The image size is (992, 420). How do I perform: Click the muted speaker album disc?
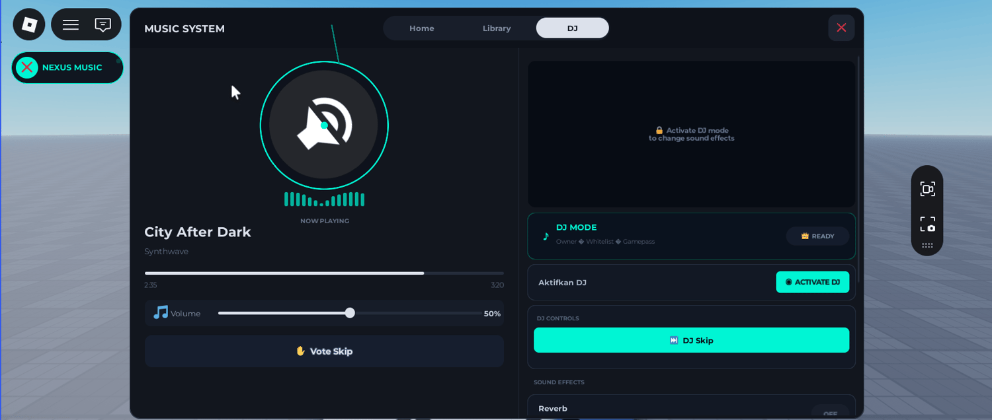tap(324, 125)
